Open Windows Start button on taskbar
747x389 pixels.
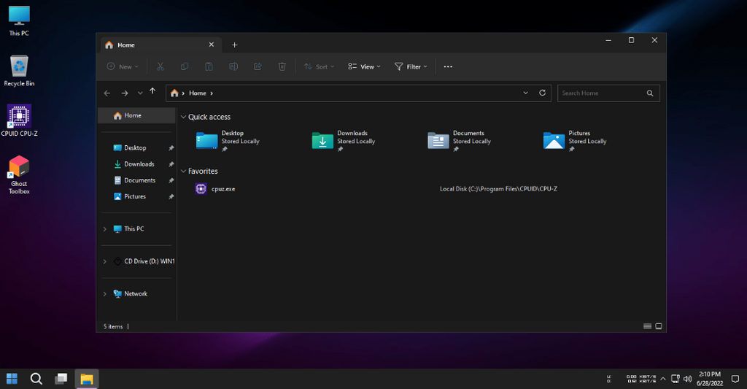(x=12, y=379)
